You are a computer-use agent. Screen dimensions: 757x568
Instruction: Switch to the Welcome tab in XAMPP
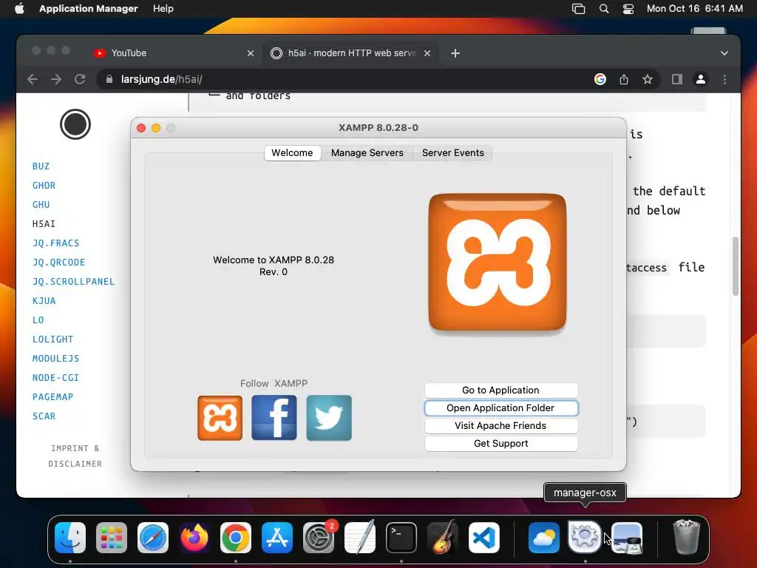pyautogui.click(x=292, y=152)
